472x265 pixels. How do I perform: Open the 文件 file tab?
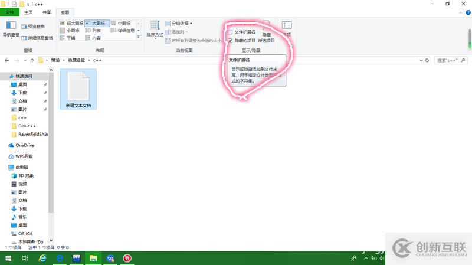click(x=9, y=12)
